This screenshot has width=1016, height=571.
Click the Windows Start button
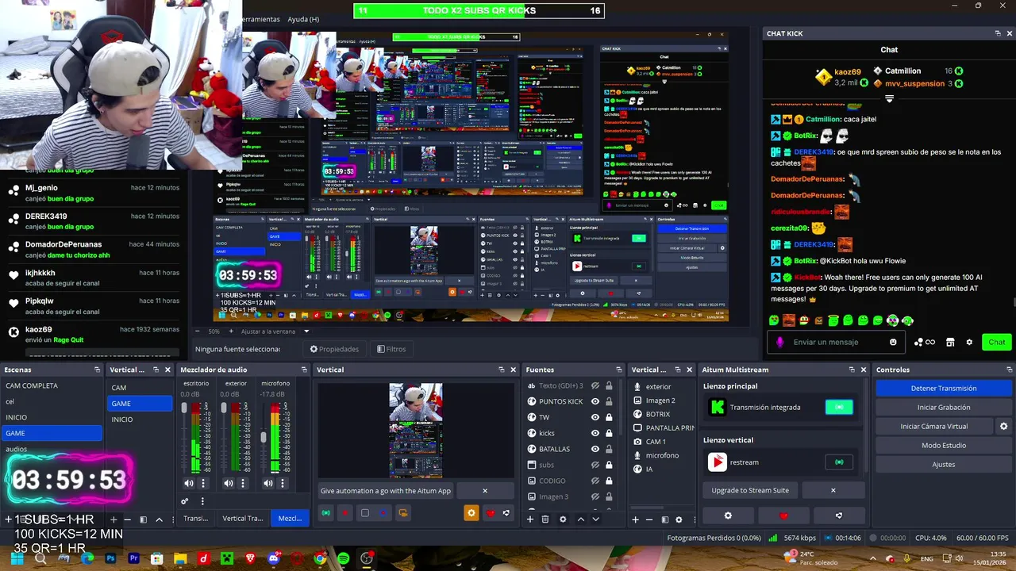[17, 558]
